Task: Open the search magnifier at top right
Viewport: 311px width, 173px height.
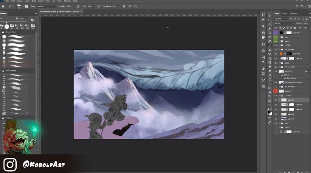Action: coord(297,6)
